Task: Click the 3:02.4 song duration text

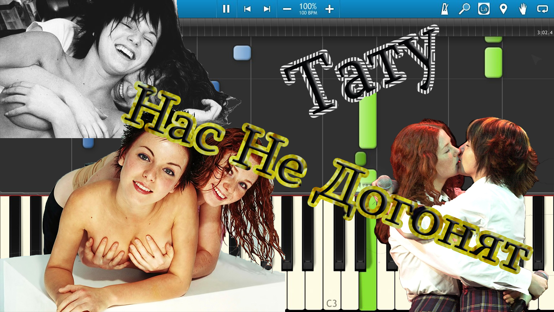Action: (x=545, y=32)
